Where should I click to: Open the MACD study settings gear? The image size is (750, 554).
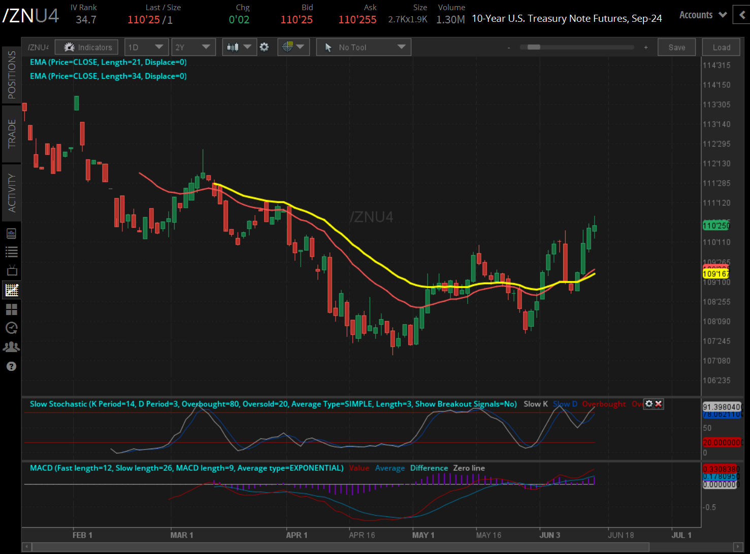click(649, 403)
